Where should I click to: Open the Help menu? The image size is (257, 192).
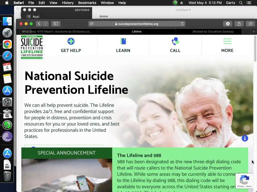122,3
